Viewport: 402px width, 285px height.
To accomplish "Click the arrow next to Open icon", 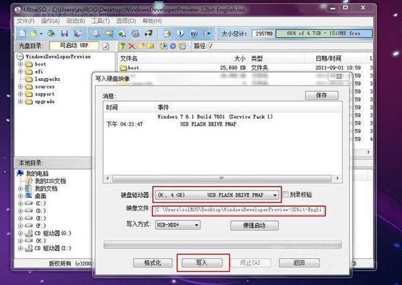I will [x=41, y=33].
